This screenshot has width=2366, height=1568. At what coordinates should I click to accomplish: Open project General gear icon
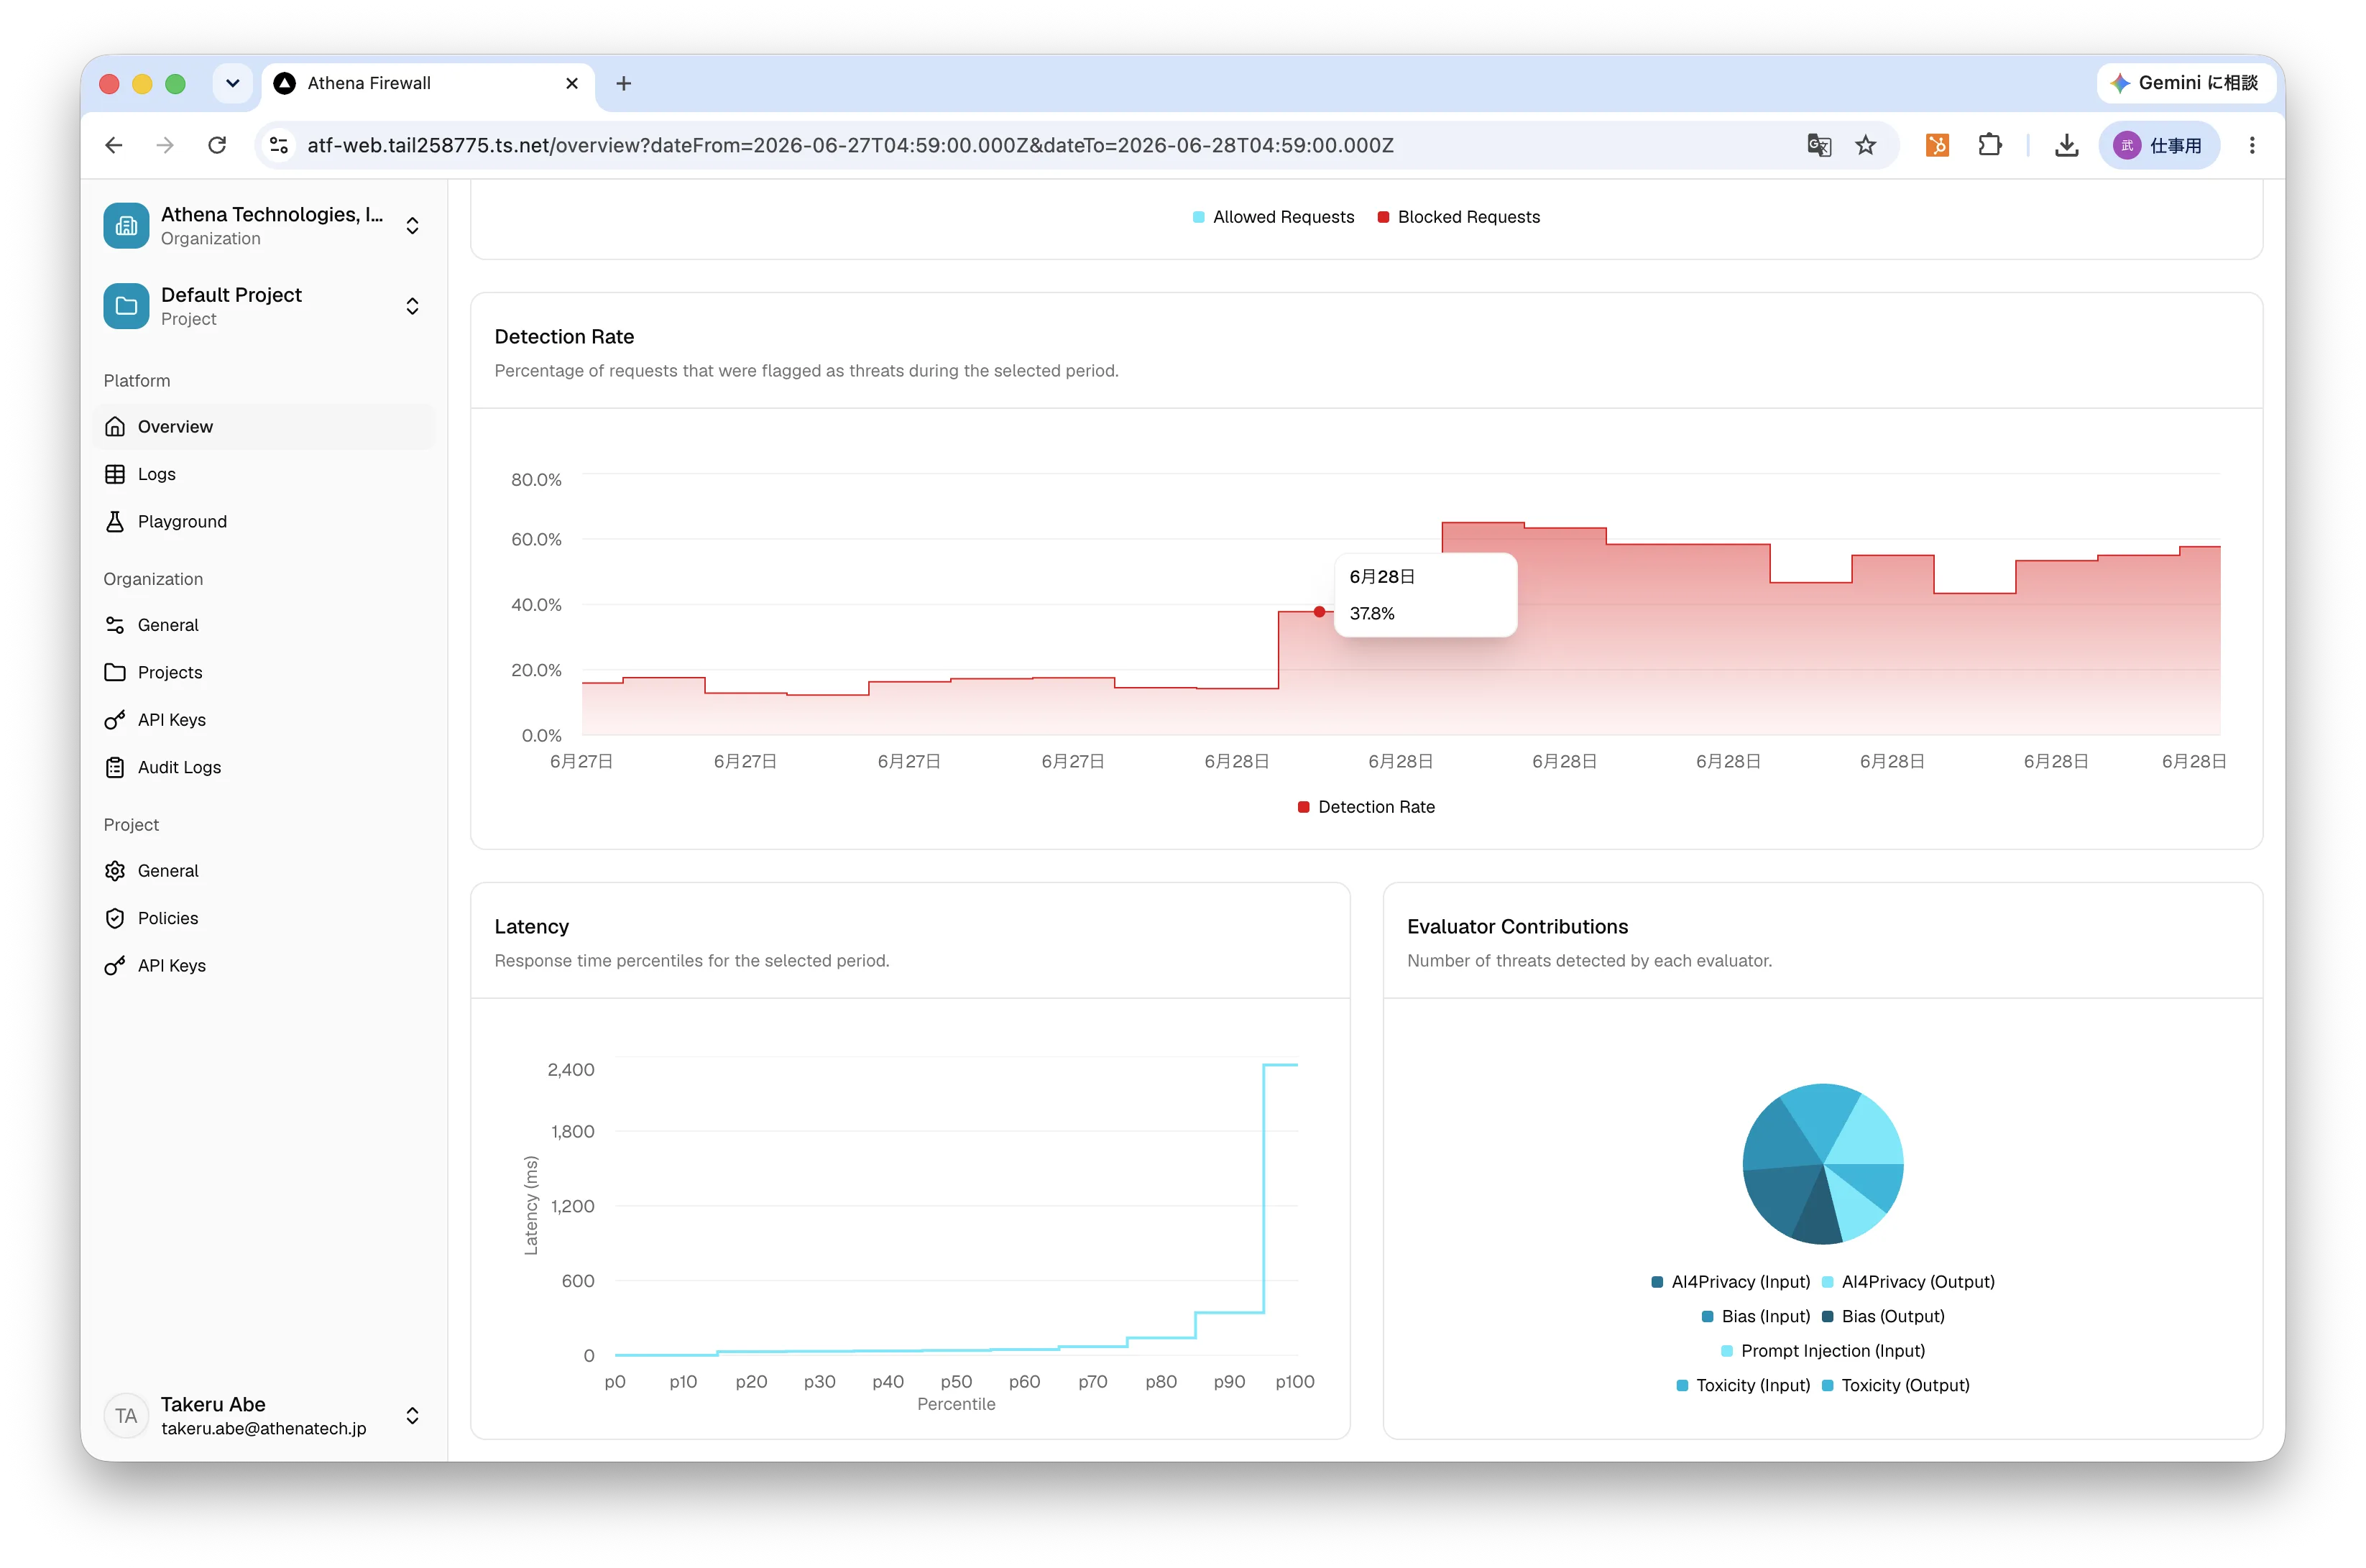[115, 871]
